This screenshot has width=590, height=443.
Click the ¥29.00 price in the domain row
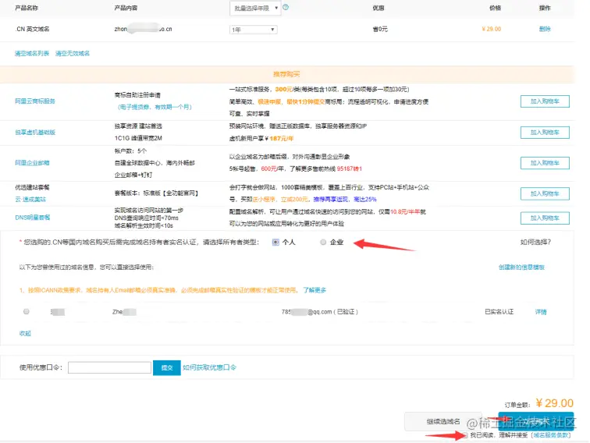(x=492, y=29)
